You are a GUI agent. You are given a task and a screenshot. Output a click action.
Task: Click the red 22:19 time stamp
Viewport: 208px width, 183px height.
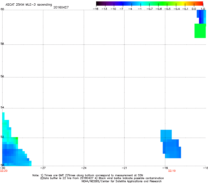click(x=172, y=171)
